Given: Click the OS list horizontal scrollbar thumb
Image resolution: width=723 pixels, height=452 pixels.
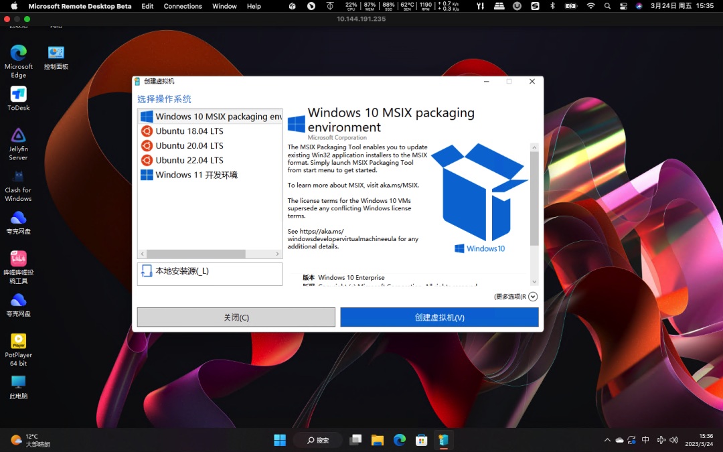Looking at the screenshot, I should (196, 254).
